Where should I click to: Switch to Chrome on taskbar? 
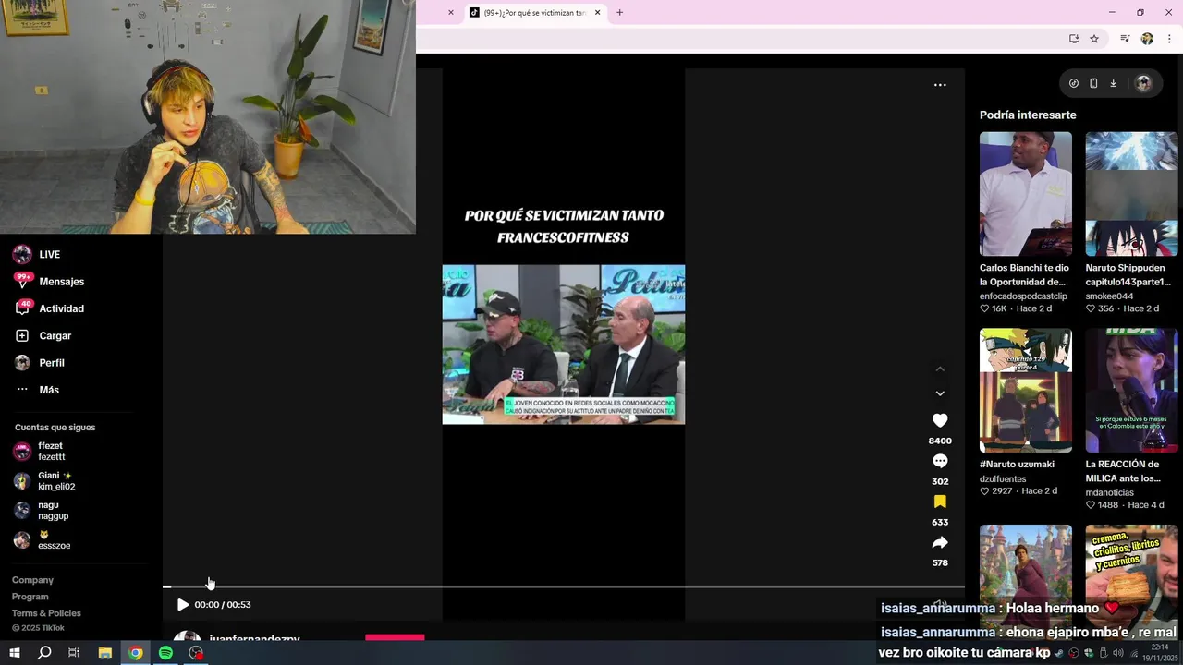[135, 653]
